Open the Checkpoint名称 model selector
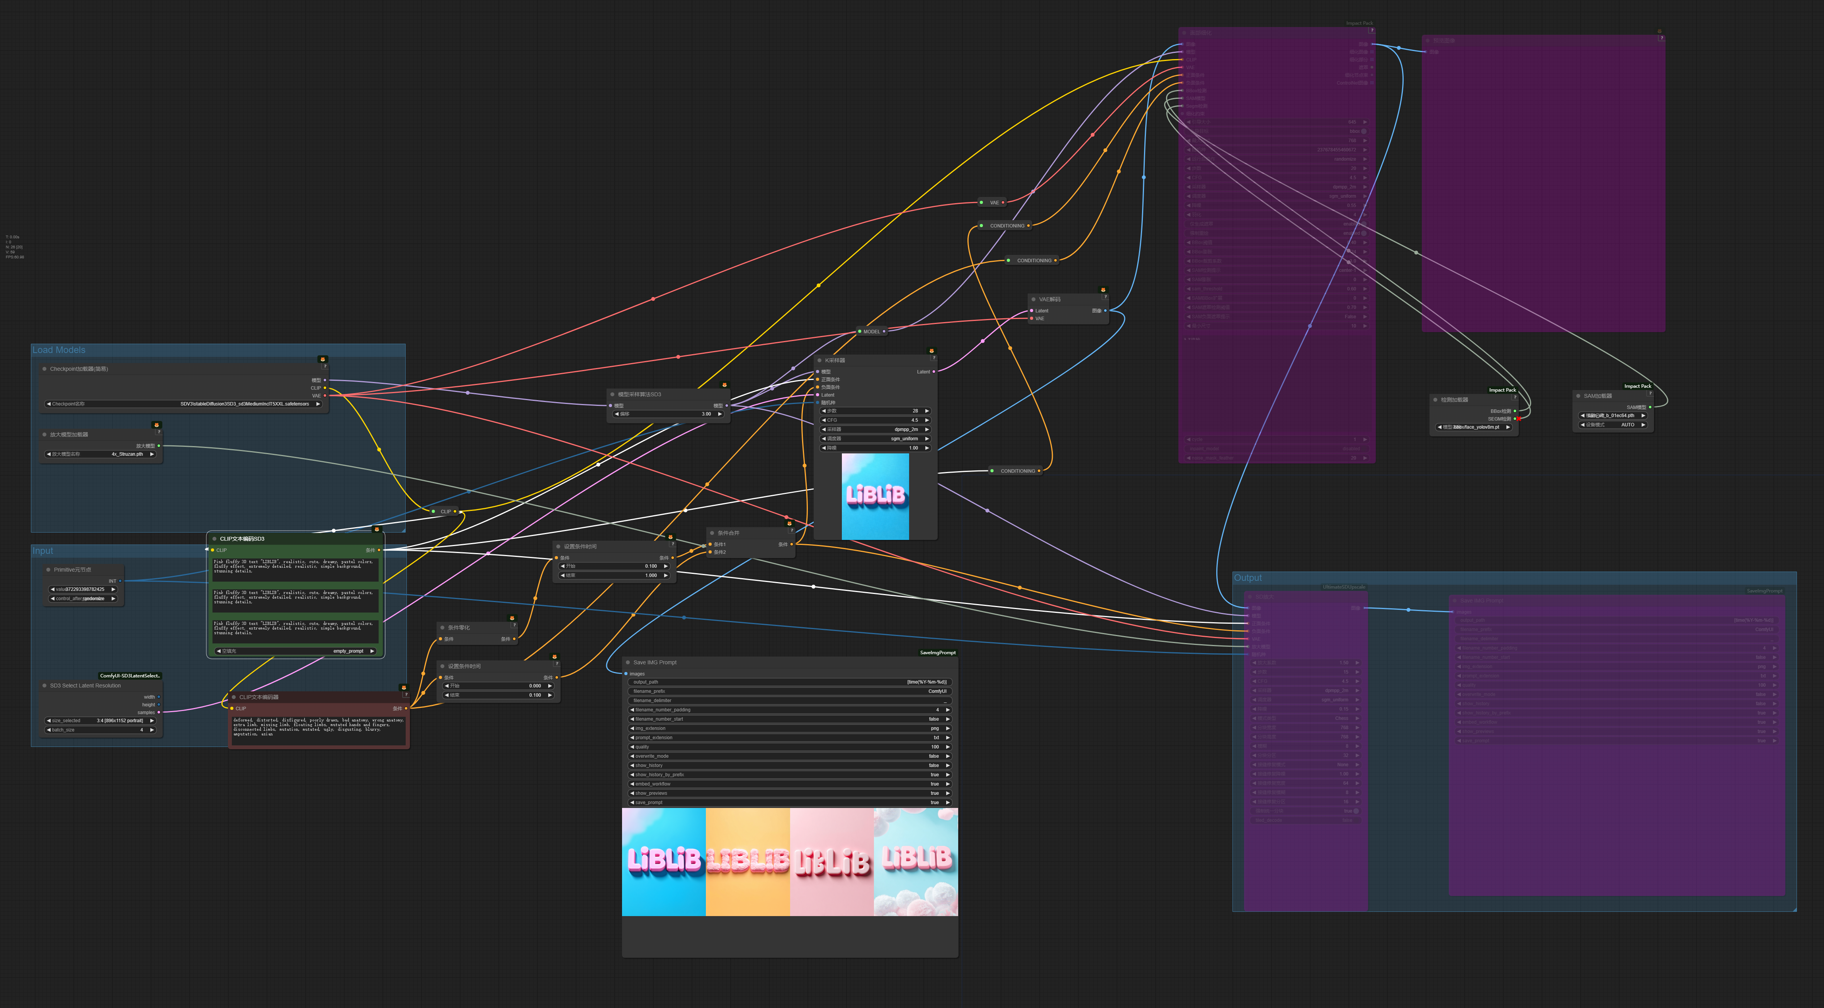Viewport: 1824px width, 1008px height. click(183, 404)
